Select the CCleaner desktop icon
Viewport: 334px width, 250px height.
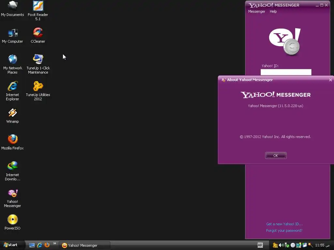pos(38,35)
